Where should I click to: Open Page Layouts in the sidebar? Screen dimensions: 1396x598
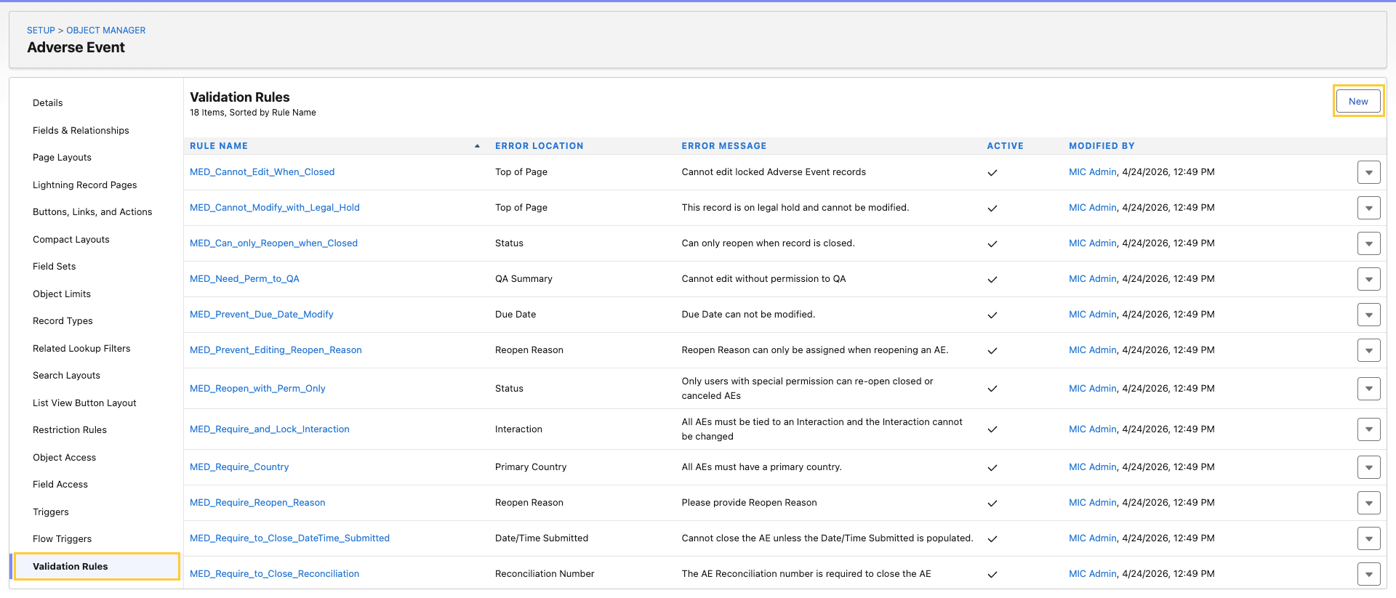pyautogui.click(x=62, y=158)
